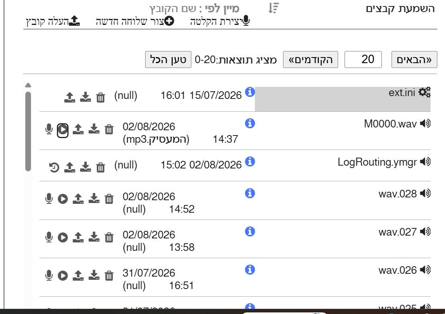Upload a replacement for wav.028

pos(78,199)
